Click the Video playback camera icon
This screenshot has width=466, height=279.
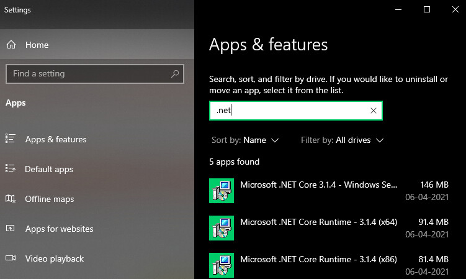pyautogui.click(x=11, y=258)
